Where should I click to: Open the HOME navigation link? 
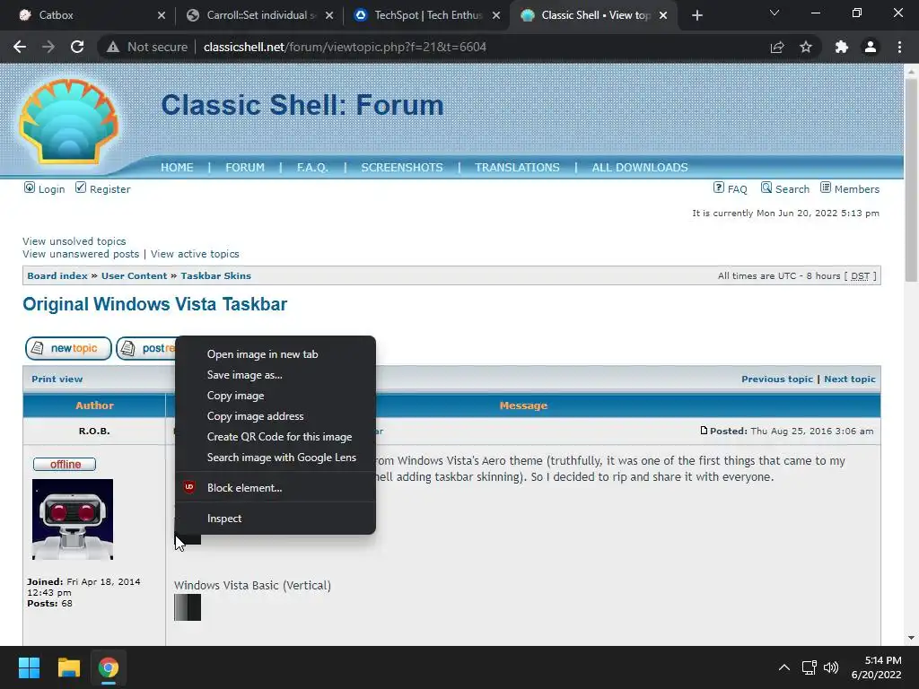177,168
